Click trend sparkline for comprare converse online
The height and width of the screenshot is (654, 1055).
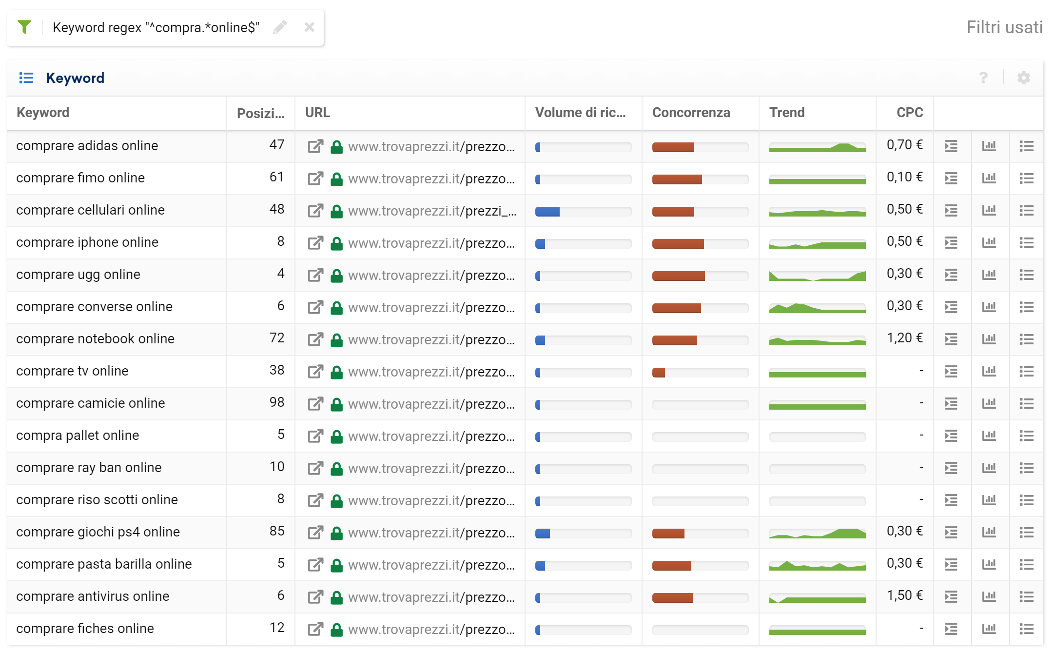click(817, 308)
